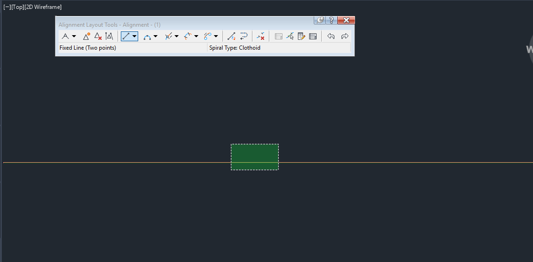This screenshot has width=533, height=262.
Task: Activate the Delete Sub-entity tool
Action: (261, 36)
